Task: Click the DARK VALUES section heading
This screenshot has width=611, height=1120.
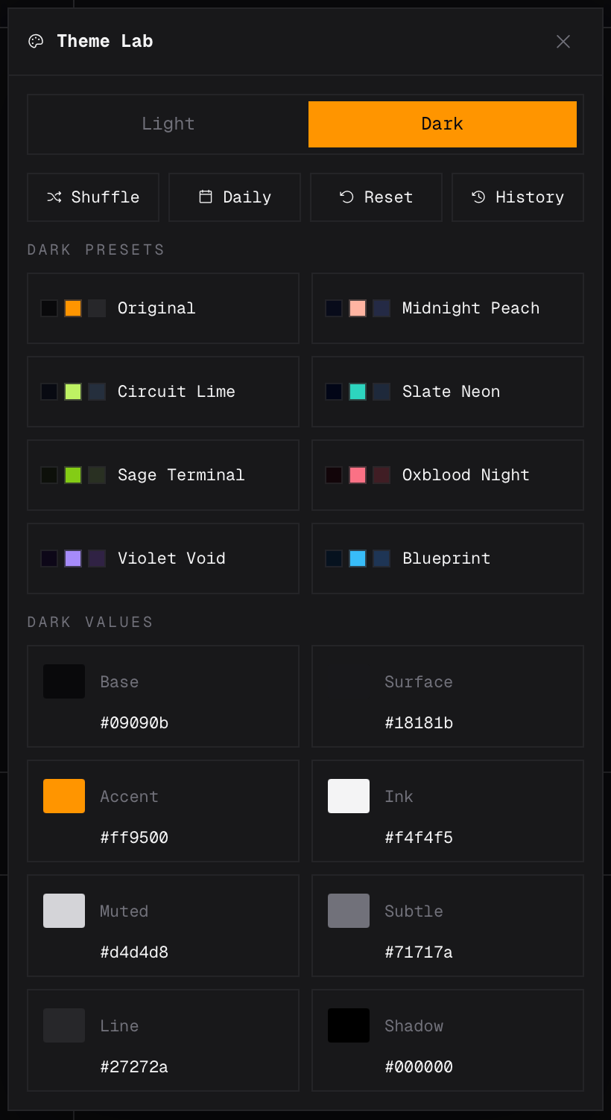Action: click(90, 622)
